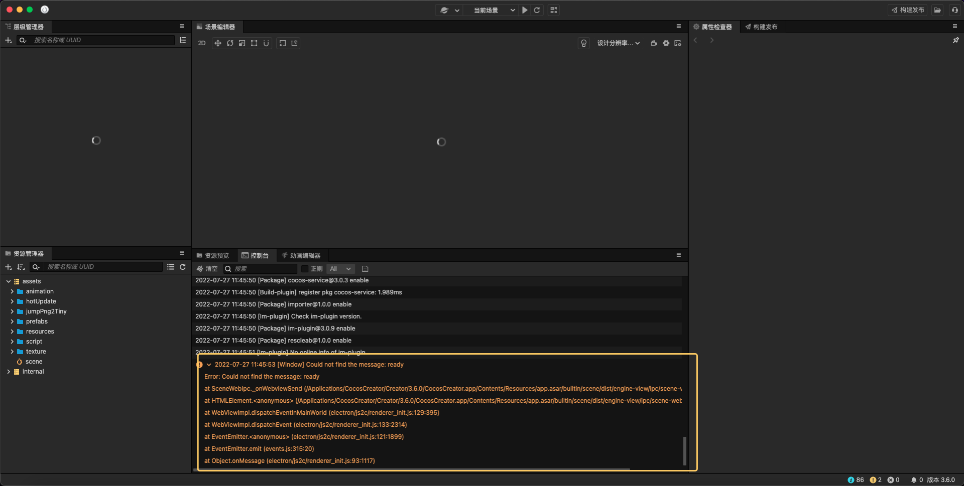Collapse all folders in the assets panel
This screenshot has height=486, width=964.
pos(171,267)
